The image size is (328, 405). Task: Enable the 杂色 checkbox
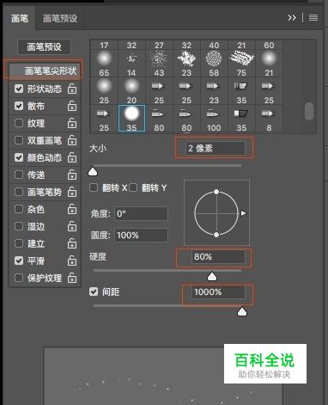[19, 209]
